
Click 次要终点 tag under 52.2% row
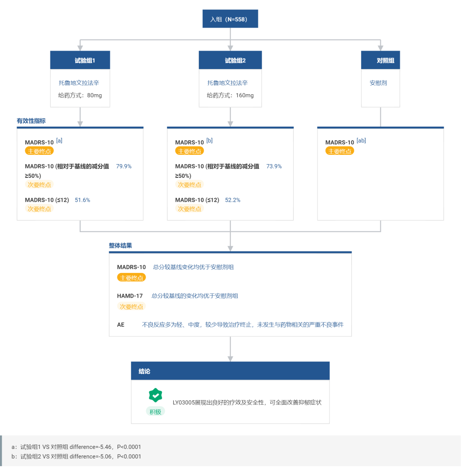tap(190, 209)
